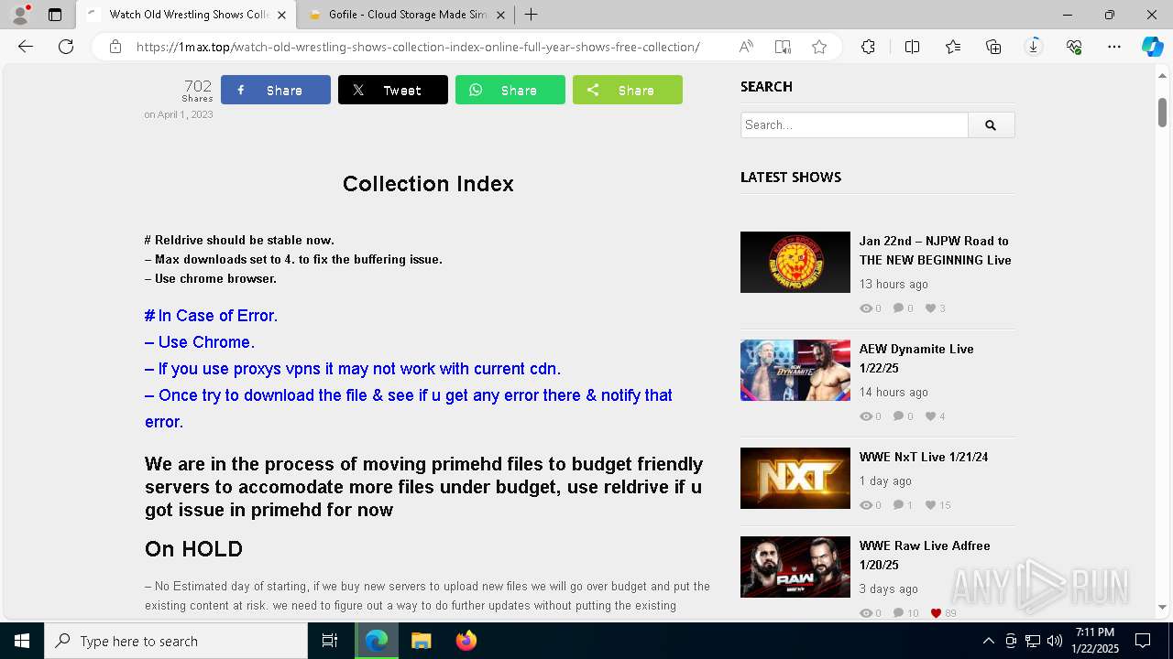Screen dimensions: 1173x659
Task: Like WWE Raw post red heart
Action: [936, 613]
